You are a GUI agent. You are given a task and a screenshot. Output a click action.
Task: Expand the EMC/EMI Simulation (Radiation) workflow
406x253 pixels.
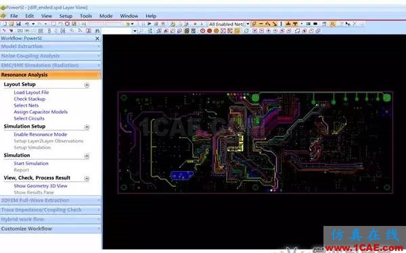pos(51,65)
